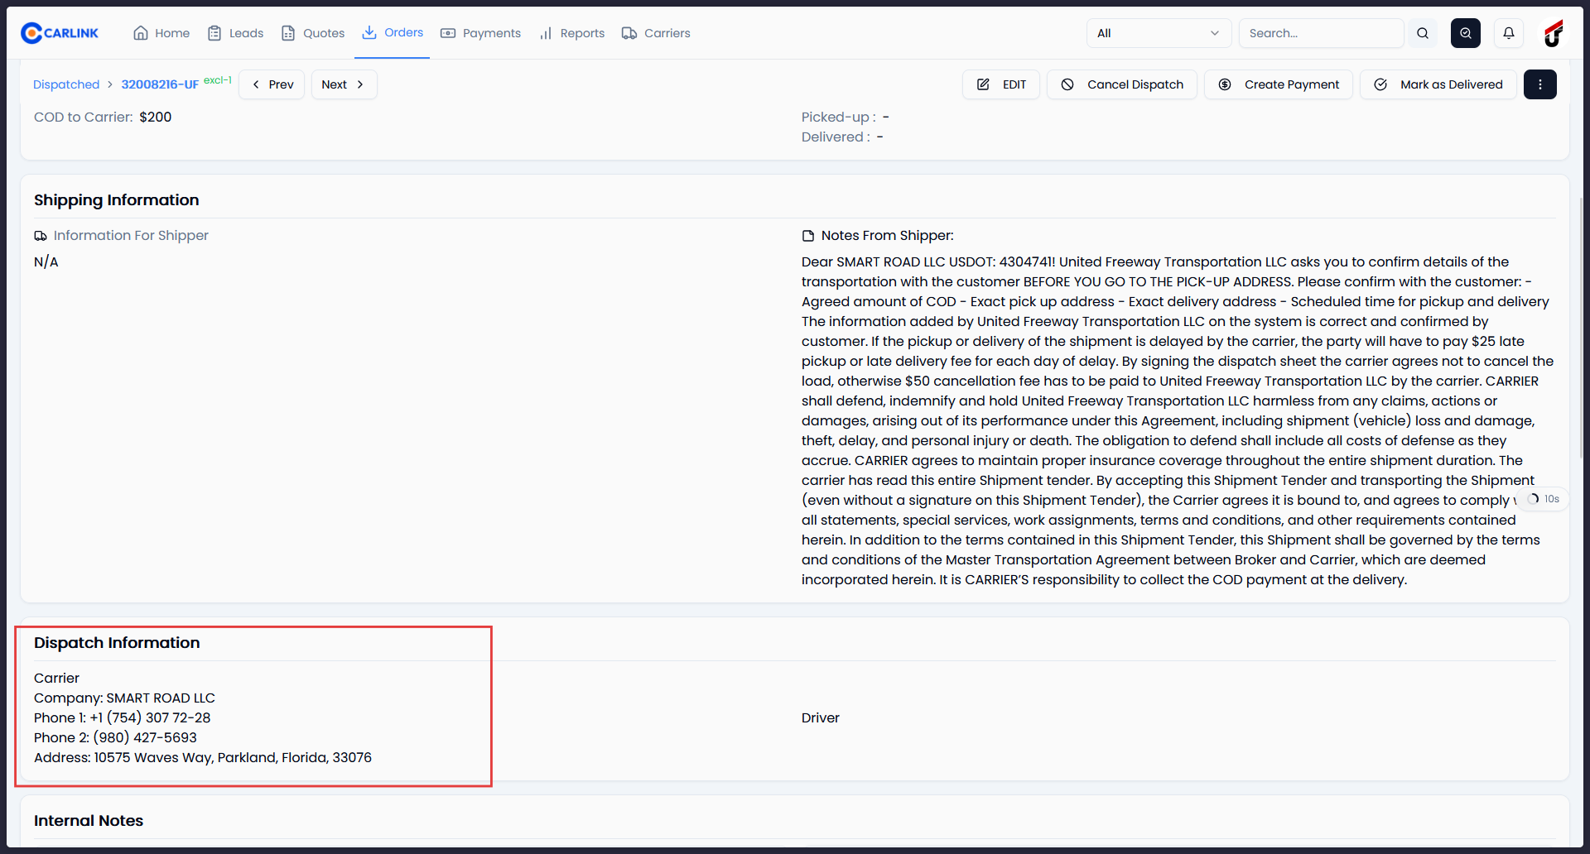Open the user profile avatar
The width and height of the screenshot is (1590, 854).
click(1553, 33)
